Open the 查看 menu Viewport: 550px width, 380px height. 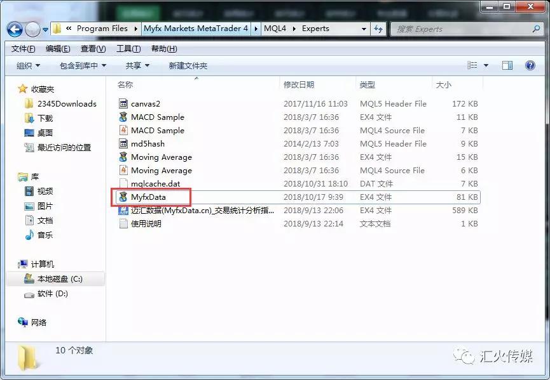(93, 48)
